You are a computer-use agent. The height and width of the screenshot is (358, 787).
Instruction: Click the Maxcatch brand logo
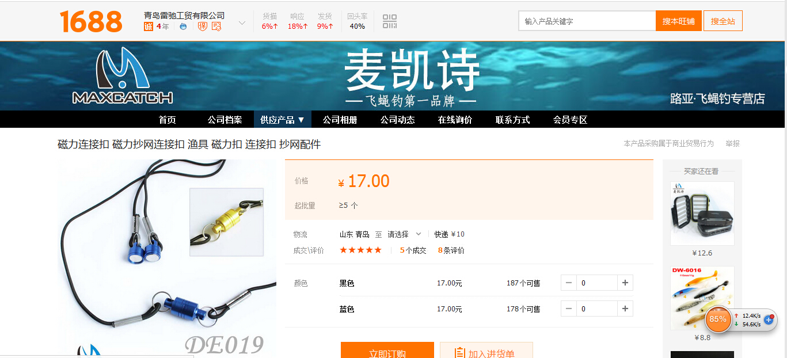(x=123, y=75)
